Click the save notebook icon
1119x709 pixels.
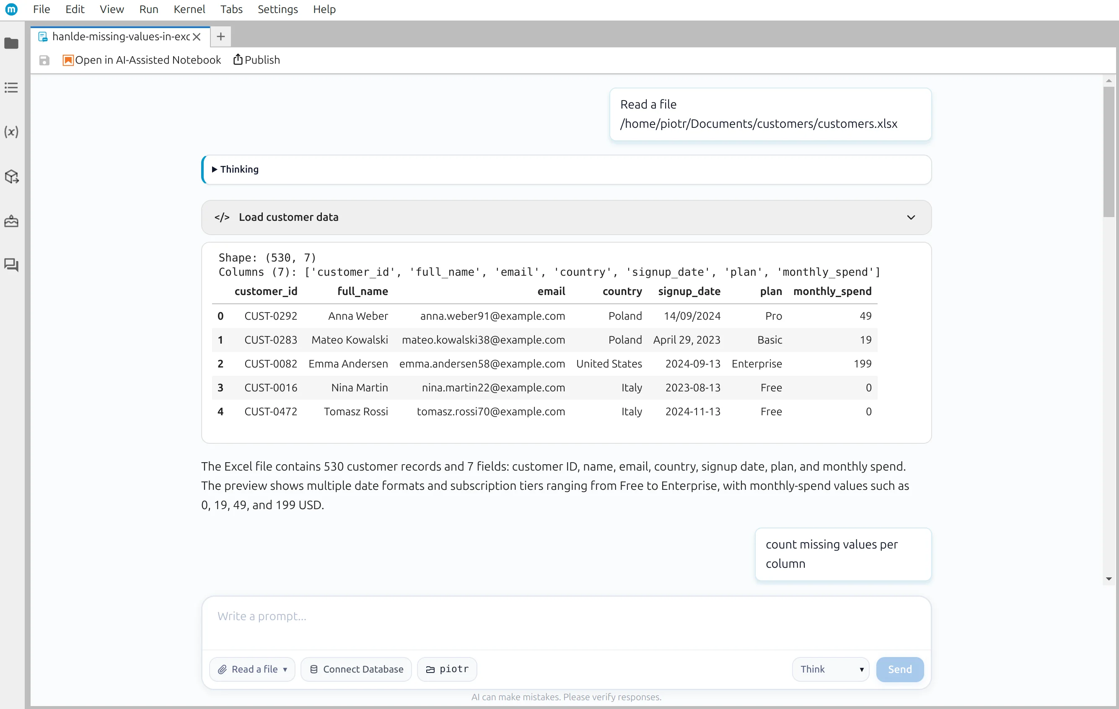[x=44, y=60]
